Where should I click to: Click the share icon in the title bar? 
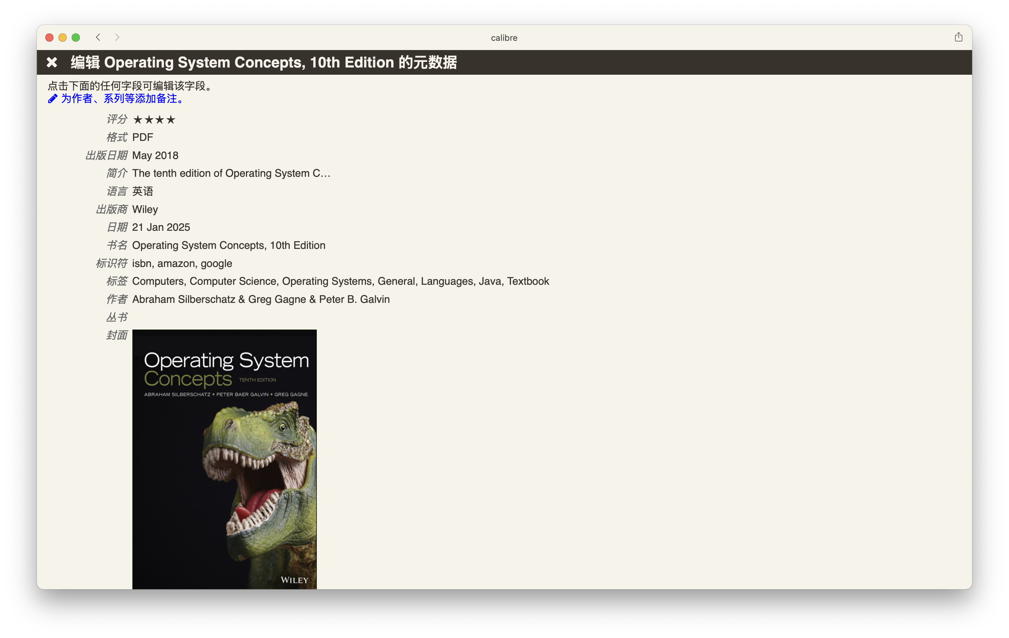pos(958,37)
